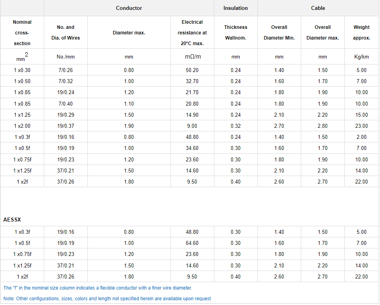Screen dimensions: 380x305
Task: Select the 20.80 resistance cell
Action: [192, 104]
